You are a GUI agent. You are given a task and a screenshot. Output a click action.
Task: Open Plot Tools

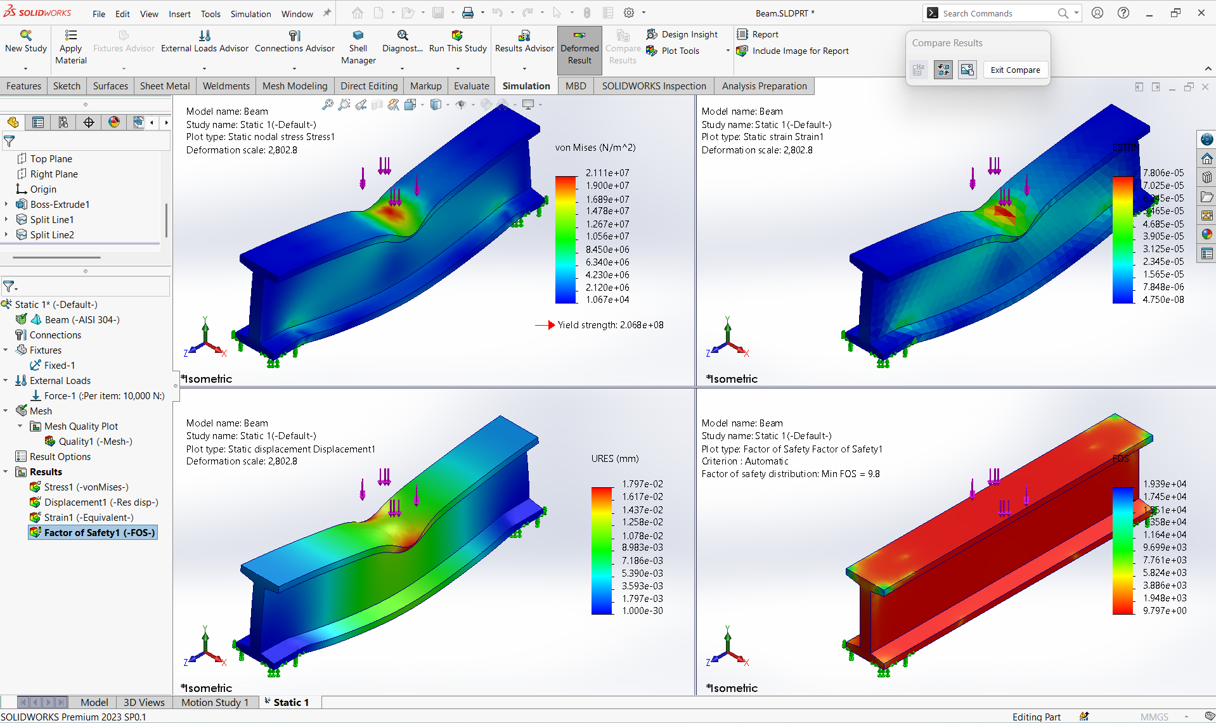point(673,51)
